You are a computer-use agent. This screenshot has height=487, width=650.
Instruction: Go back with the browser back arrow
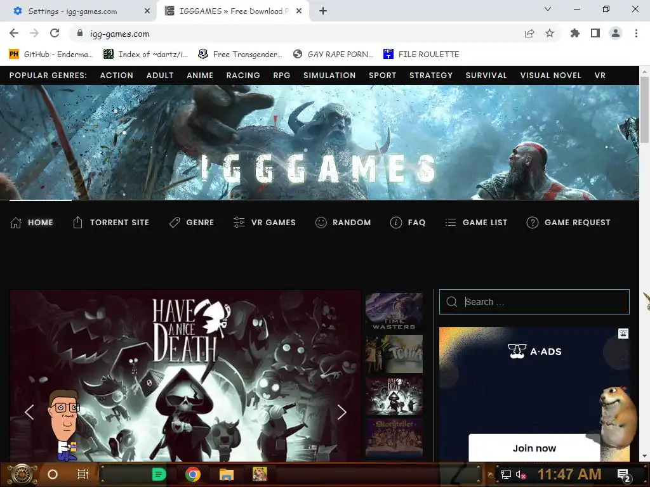[x=14, y=33]
